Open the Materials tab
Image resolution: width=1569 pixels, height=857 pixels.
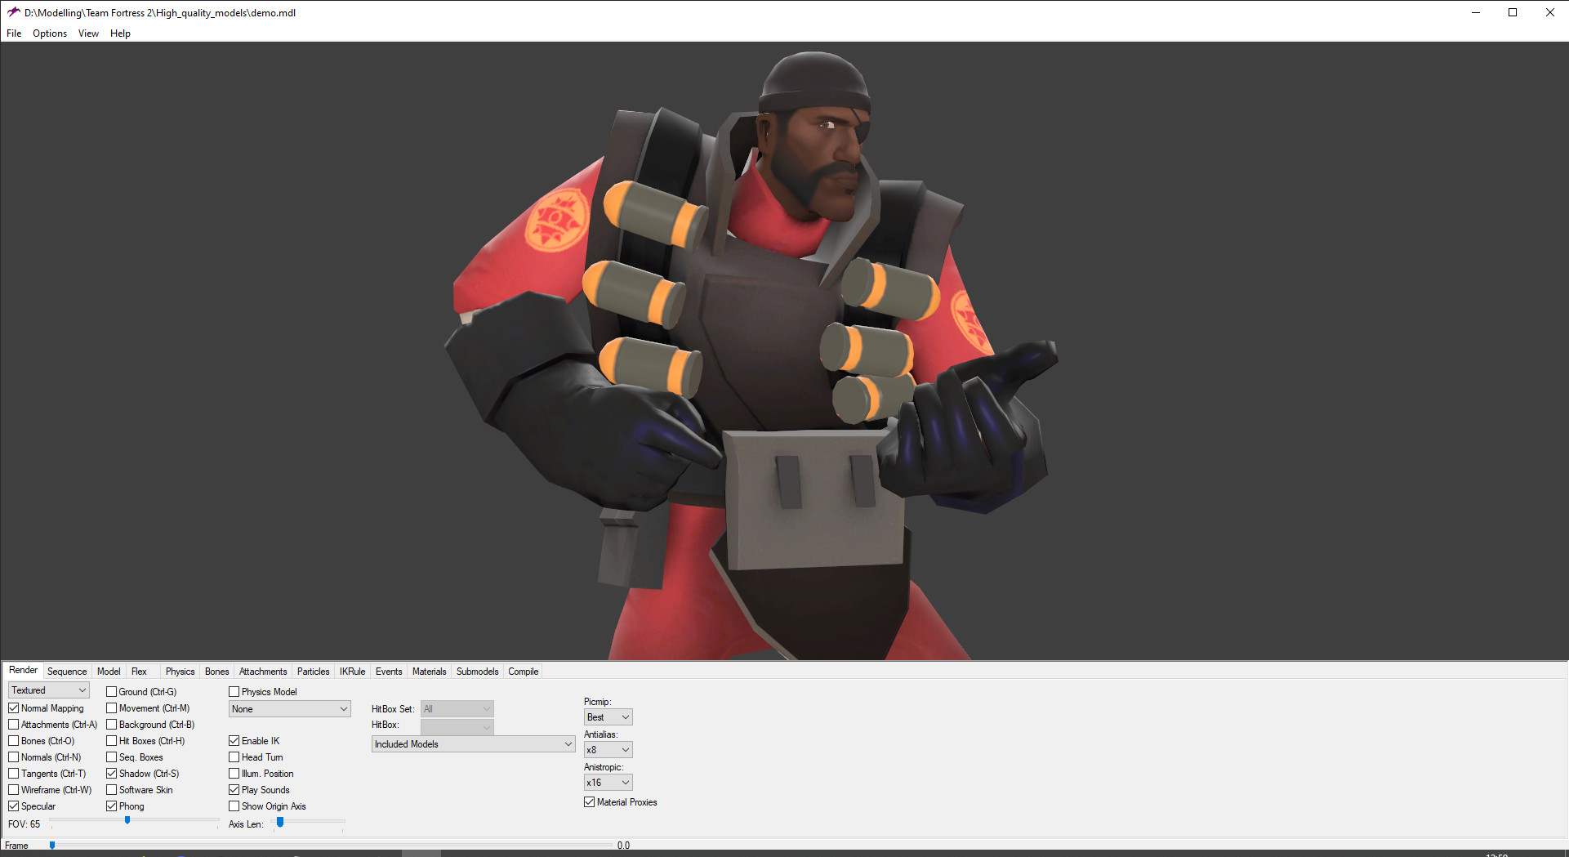[x=429, y=671]
